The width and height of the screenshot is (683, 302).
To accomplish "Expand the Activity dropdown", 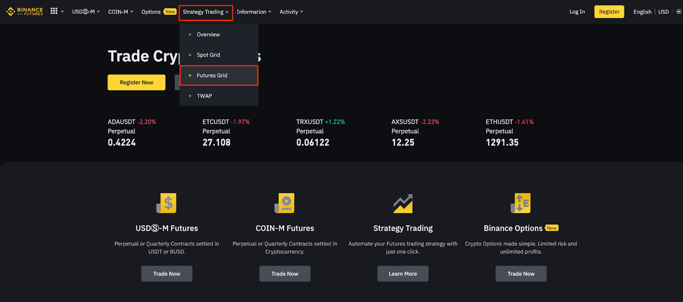I will click(291, 12).
